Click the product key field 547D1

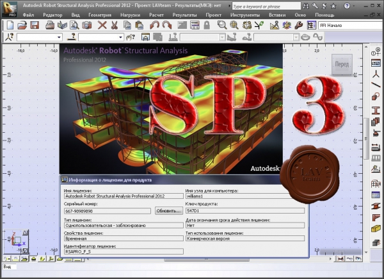245,211
